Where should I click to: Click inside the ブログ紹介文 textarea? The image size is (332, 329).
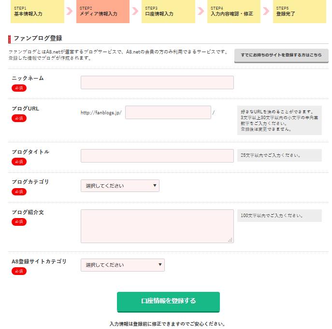[x=157, y=226]
